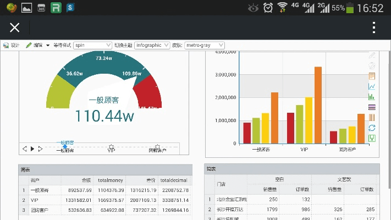Click the data view icon in chart toolbox
Viewport: 391px width, 220px height.
(x=372, y=76)
